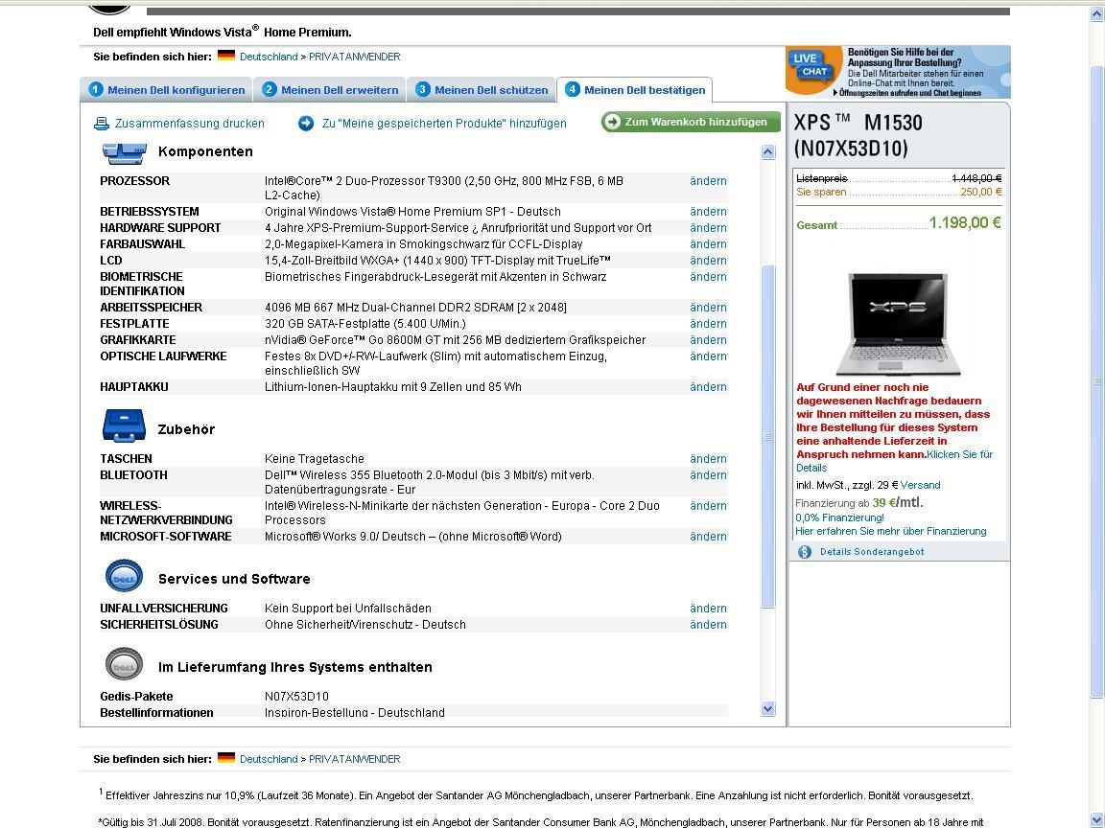
Task: Click the browser page vertical scrollbar
Action: click(1097, 380)
